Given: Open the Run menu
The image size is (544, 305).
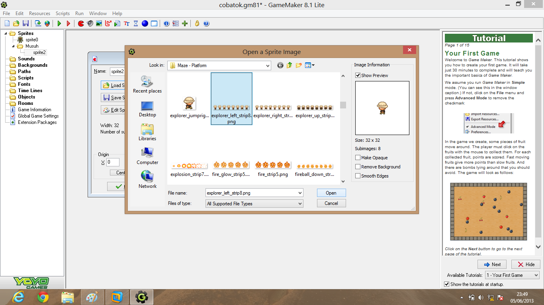Looking at the screenshot, I should (79, 13).
